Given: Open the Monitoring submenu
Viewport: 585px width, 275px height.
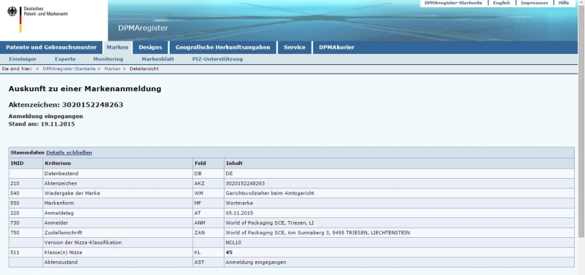Looking at the screenshot, I should point(108,59).
